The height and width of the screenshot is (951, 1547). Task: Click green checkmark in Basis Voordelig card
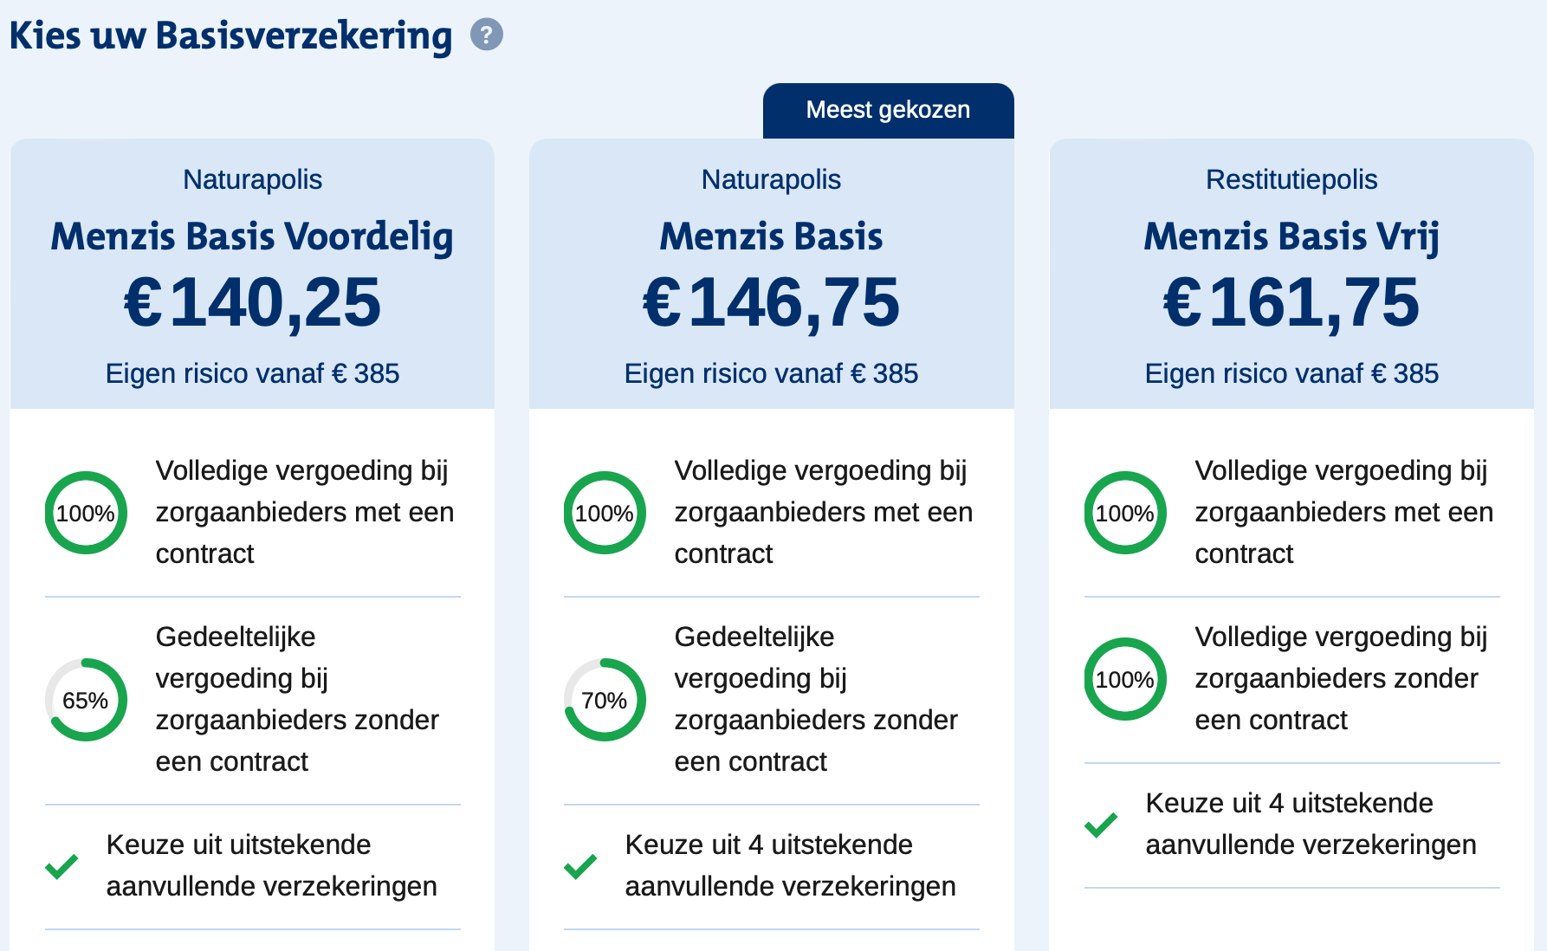tap(61, 865)
